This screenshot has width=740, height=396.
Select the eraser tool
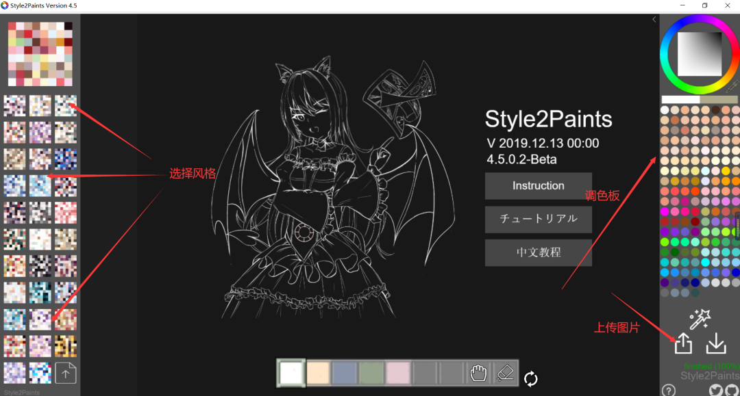(x=505, y=373)
